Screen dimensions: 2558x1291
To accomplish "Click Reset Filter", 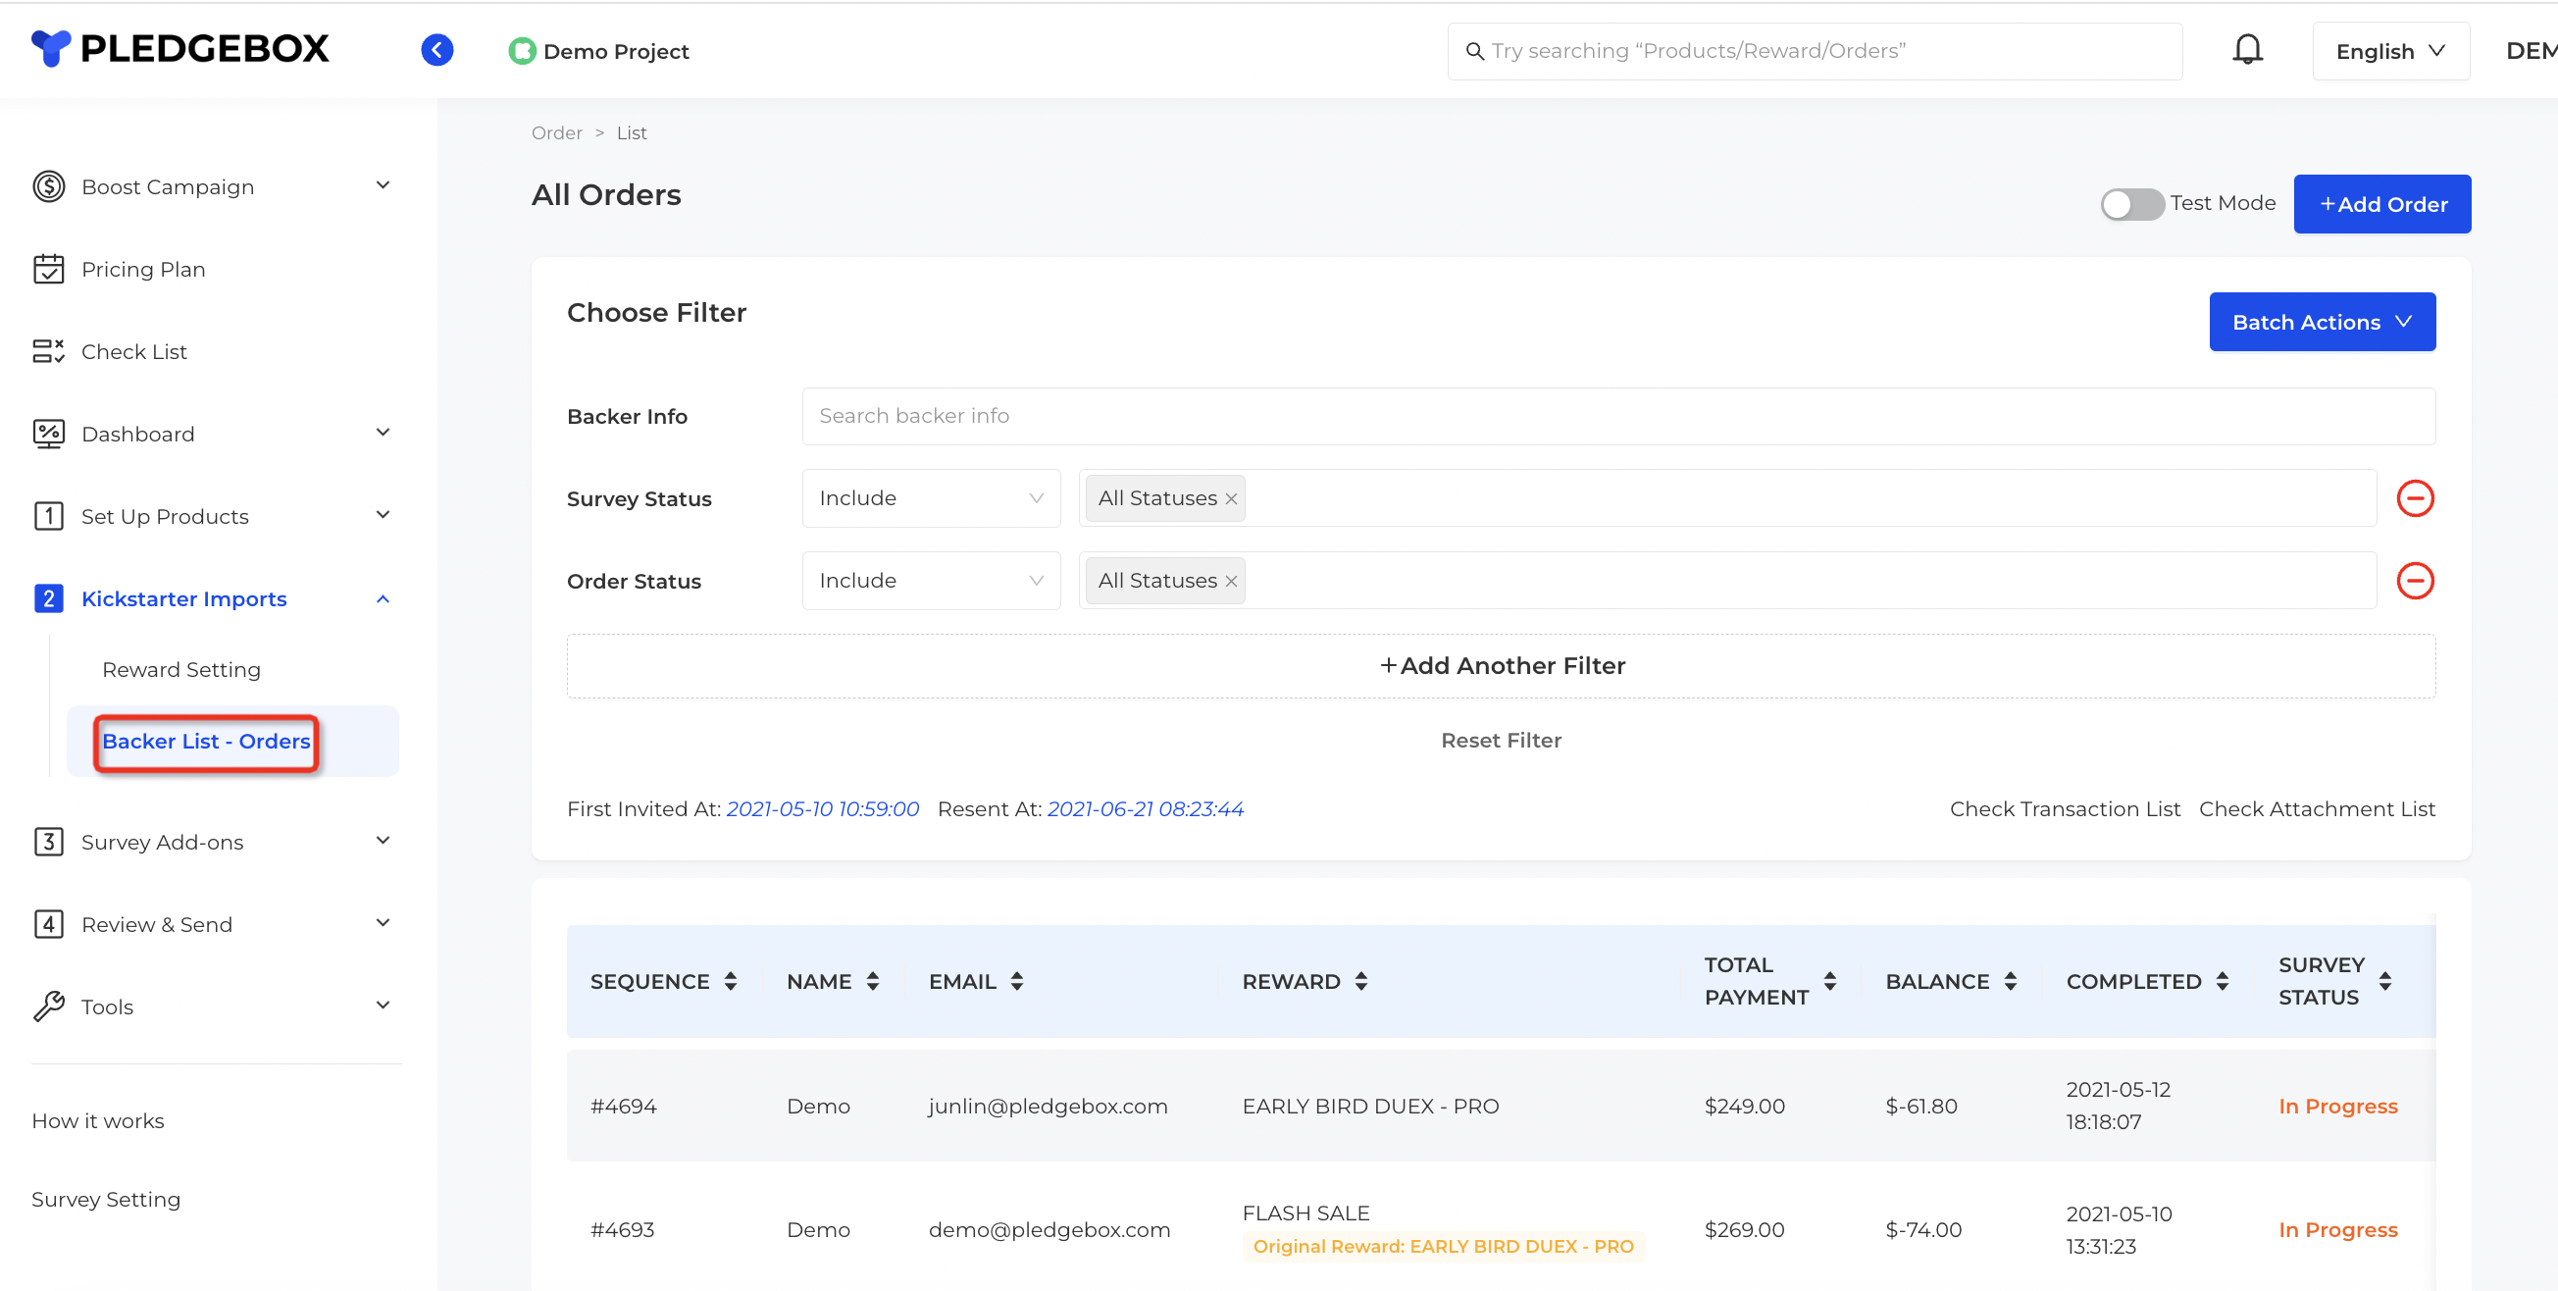I will coord(1502,740).
